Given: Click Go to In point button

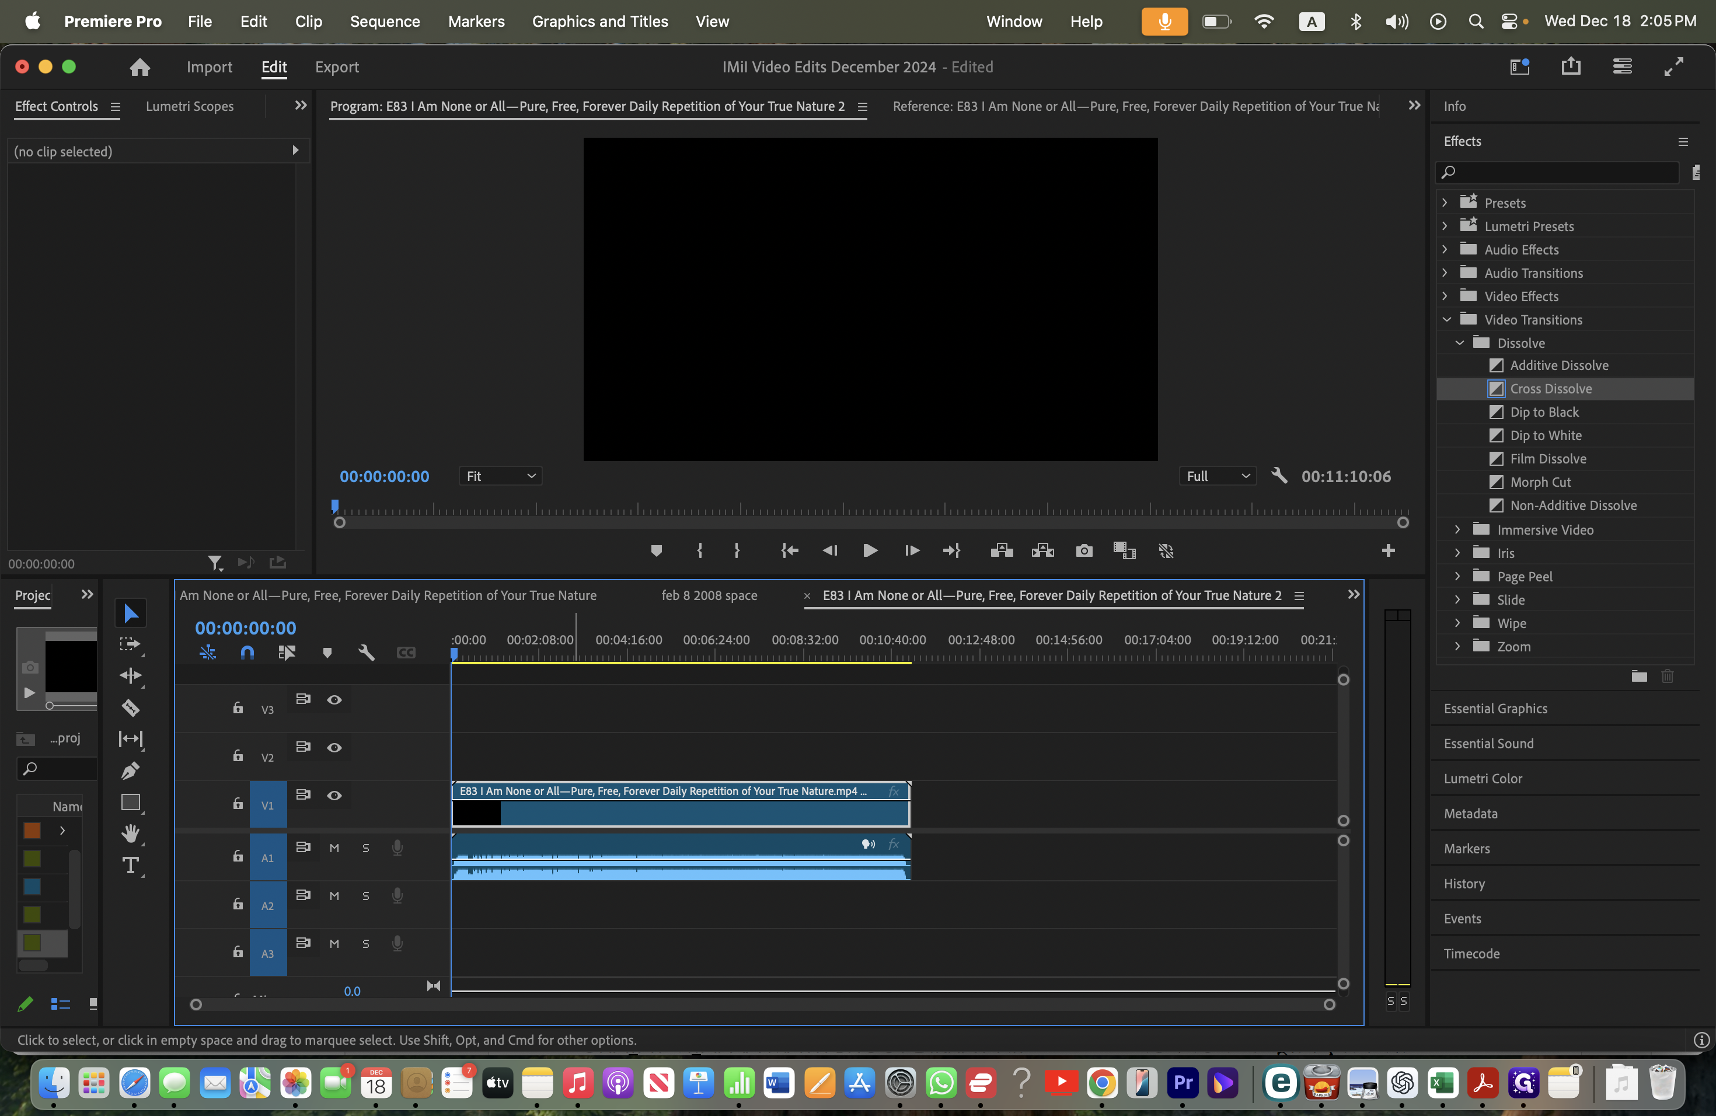Looking at the screenshot, I should tap(790, 551).
